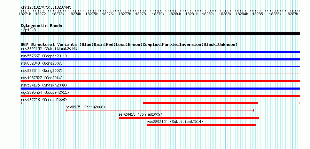
Task: Open the nsv8925 (Perry2008) label
Action: (85, 107)
